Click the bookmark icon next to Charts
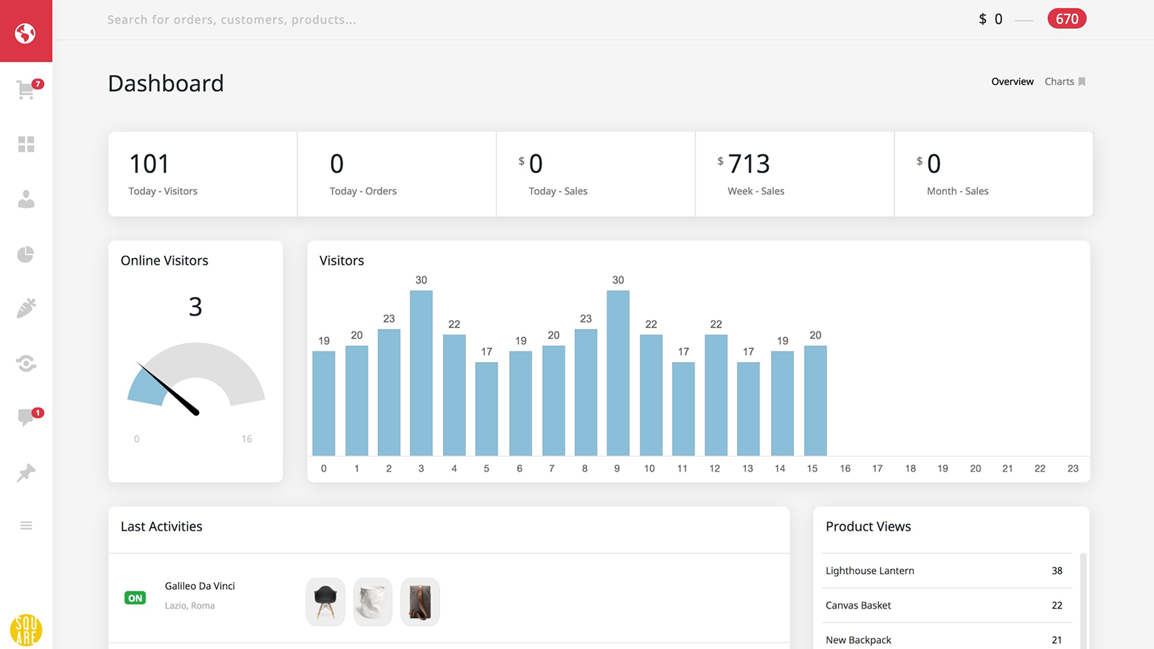 [1081, 81]
